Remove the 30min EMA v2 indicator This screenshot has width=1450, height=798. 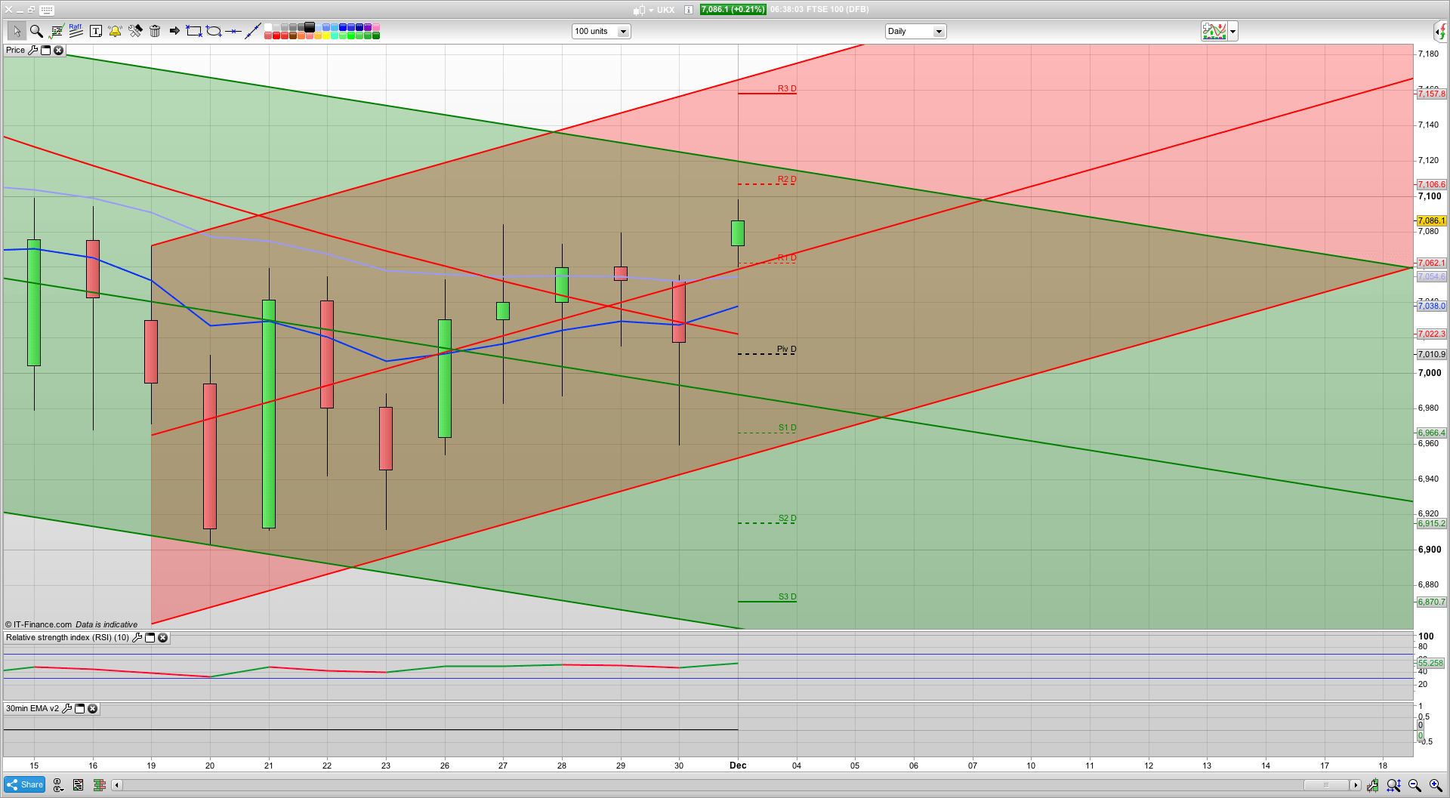pyautogui.click(x=92, y=709)
